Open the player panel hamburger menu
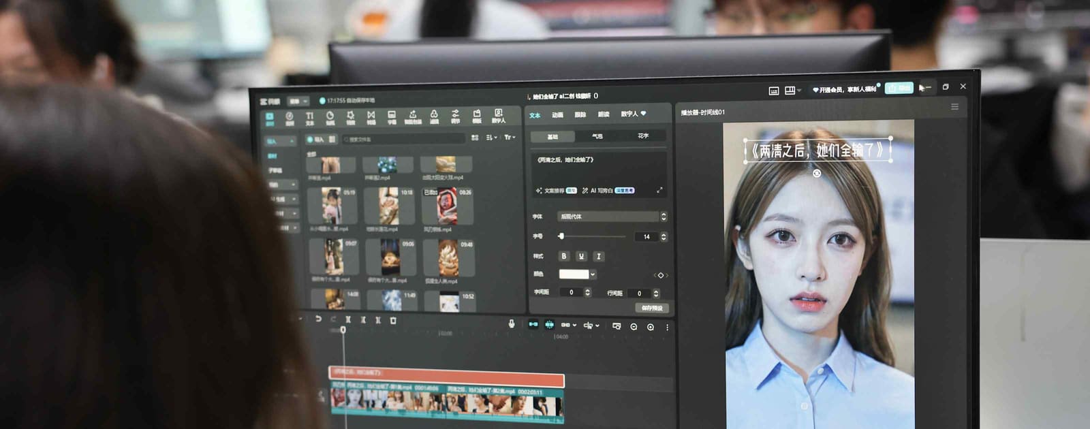The height and width of the screenshot is (429, 1090). (x=954, y=107)
